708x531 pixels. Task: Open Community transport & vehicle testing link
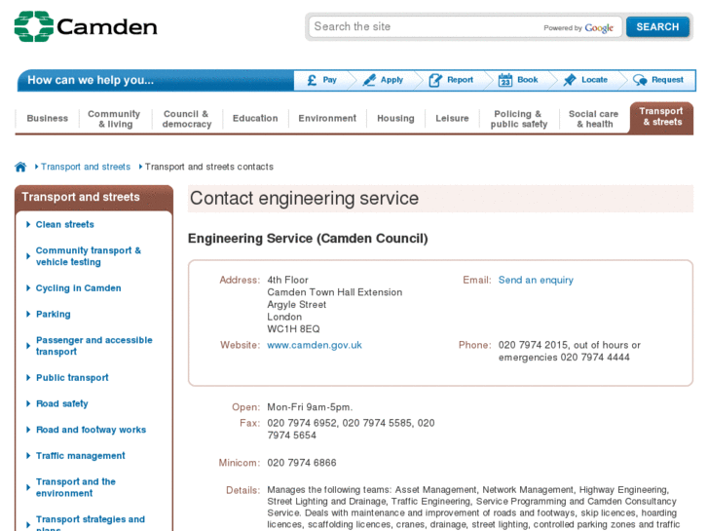pos(89,256)
